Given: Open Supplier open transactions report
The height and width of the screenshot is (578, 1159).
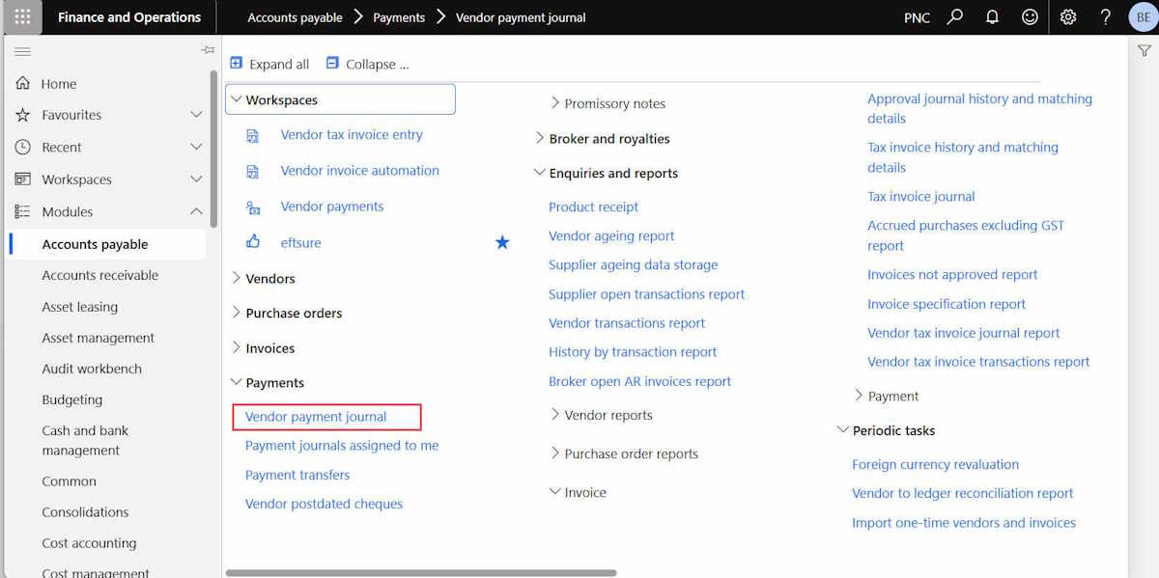Looking at the screenshot, I should [x=647, y=293].
